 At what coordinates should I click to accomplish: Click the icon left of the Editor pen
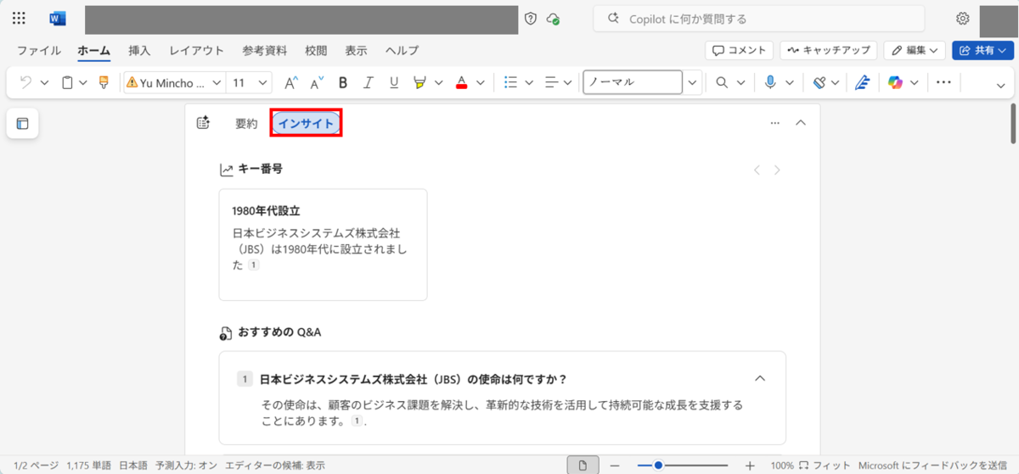point(819,82)
